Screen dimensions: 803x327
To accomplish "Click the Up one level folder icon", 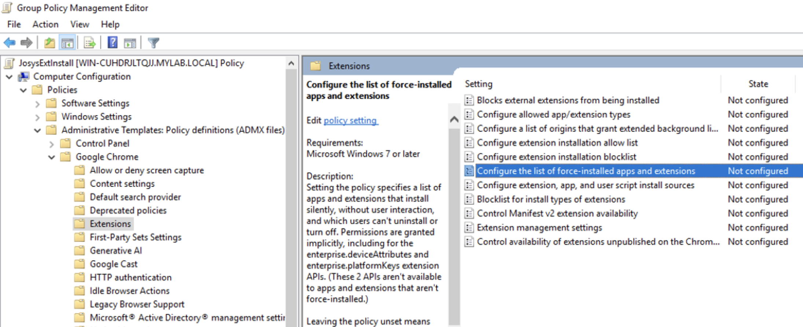I will pos(49,43).
